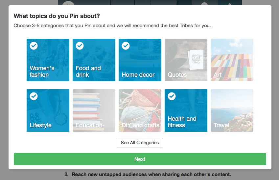
Task: Click the Women's fashion tile label
Action: pos(42,71)
